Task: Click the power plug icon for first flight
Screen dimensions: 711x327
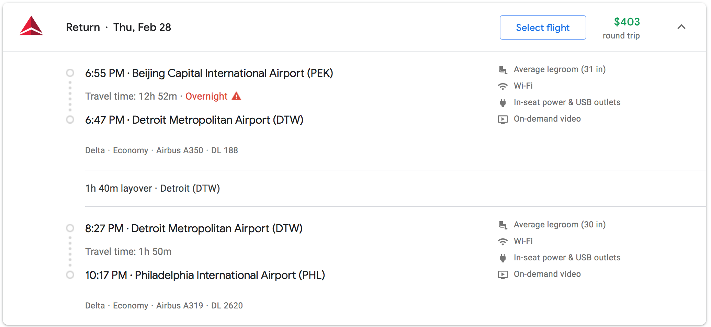Action: (x=503, y=103)
